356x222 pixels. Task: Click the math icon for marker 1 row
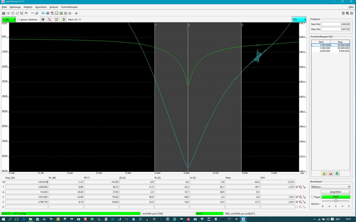(301, 187)
